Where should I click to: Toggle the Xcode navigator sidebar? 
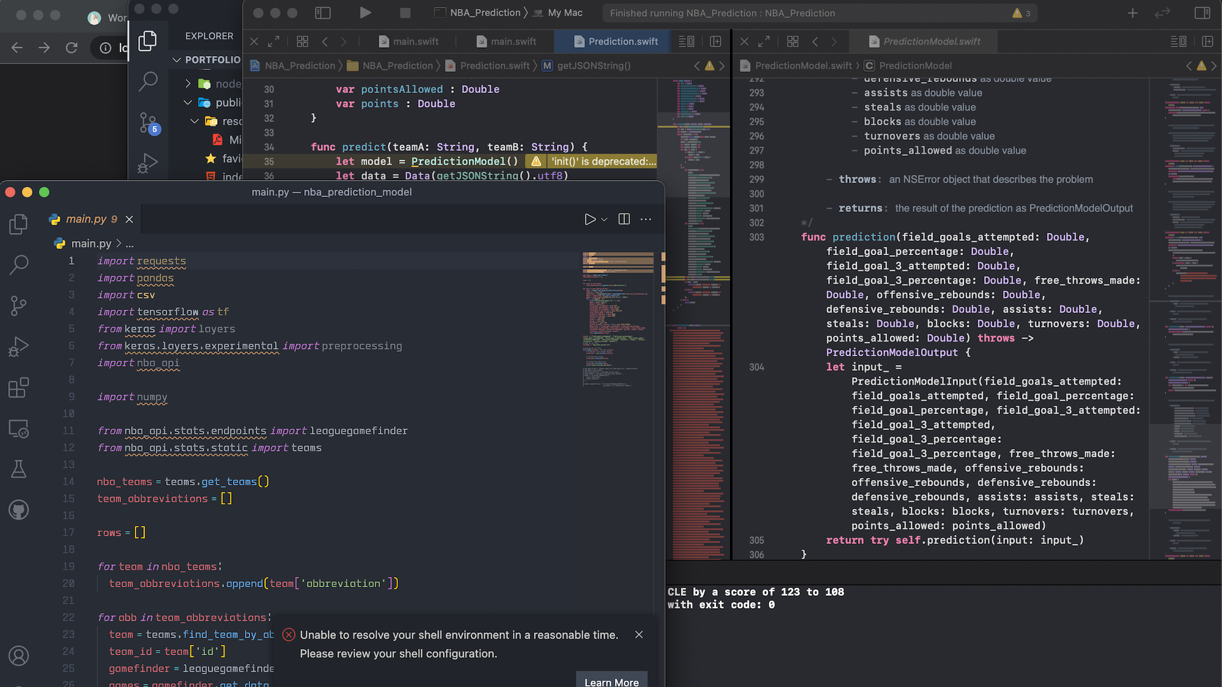(x=323, y=13)
